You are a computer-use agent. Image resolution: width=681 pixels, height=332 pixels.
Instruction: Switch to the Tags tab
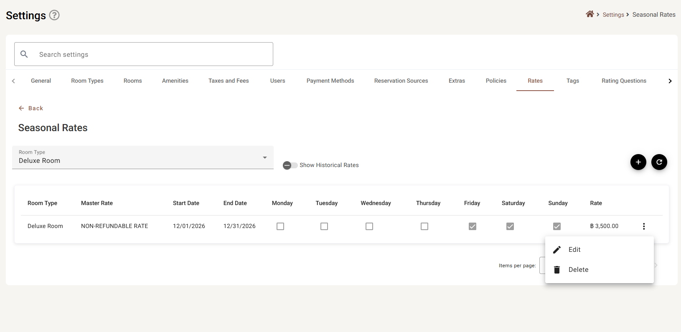[x=573, y=81]
